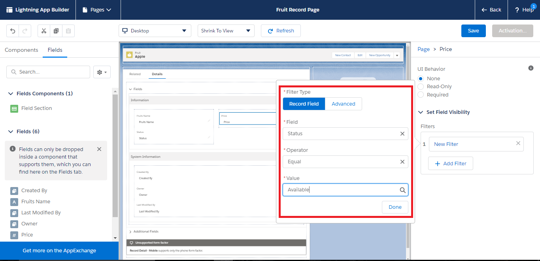Set UI Behavior to Read-Only
The height and width of the screenshot is (261, 540).
[420, 86]
